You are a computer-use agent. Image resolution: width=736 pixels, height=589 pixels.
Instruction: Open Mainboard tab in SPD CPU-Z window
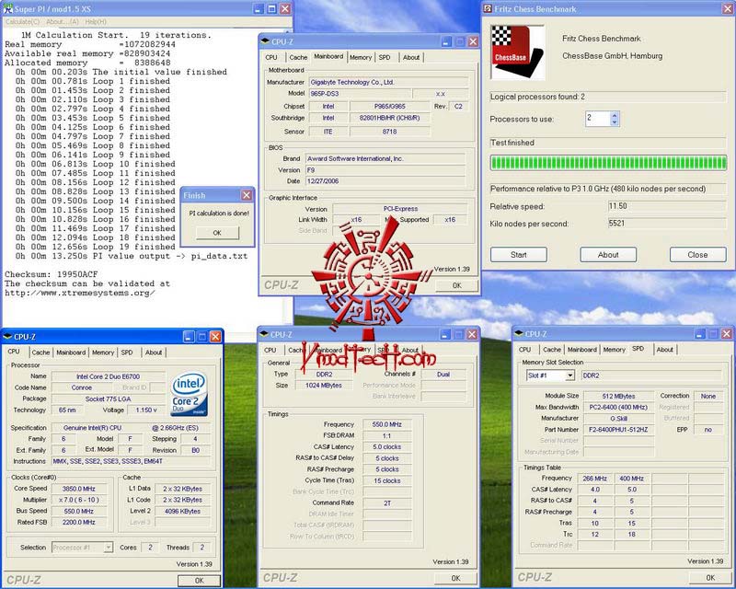point(582,350)
